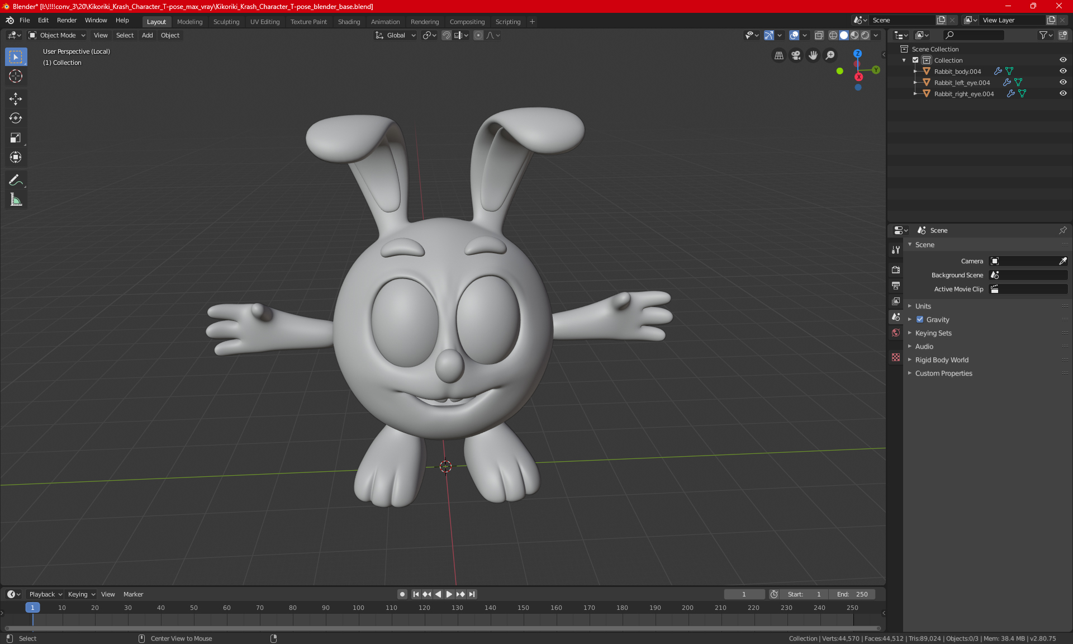Pick the Scale tool
1073x644 pixels.
pyautogui.click(x=16, y=138)
